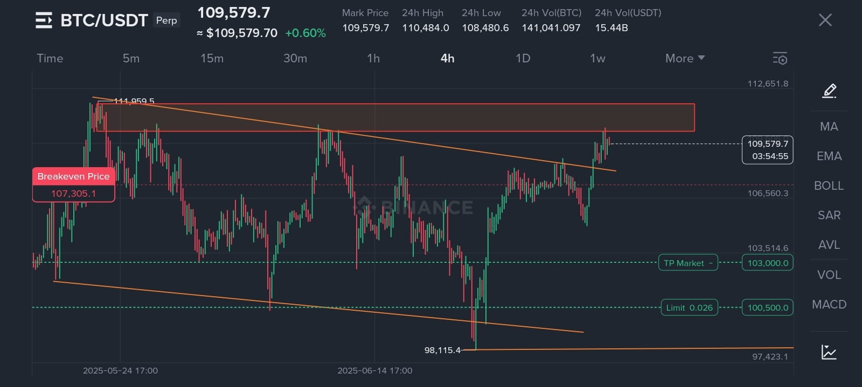Click the current price 109,579.7 axis tag
This screenshot has width=862, height=387.
coord(768,150)
